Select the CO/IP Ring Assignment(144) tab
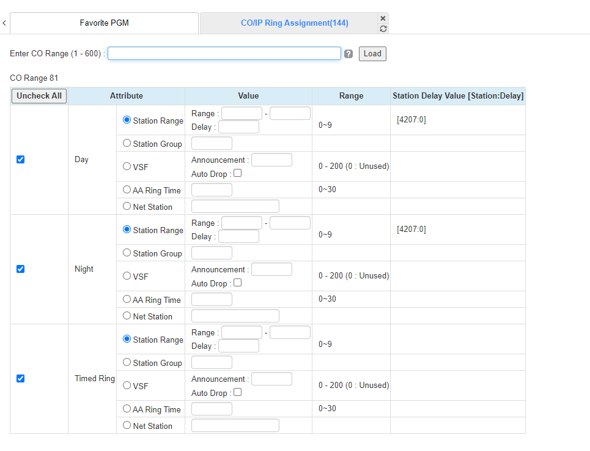The height and width of the screenshot is (451, 590). point(294,23)
